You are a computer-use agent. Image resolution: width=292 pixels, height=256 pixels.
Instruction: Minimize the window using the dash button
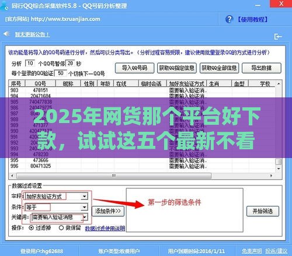click(258, 5)
